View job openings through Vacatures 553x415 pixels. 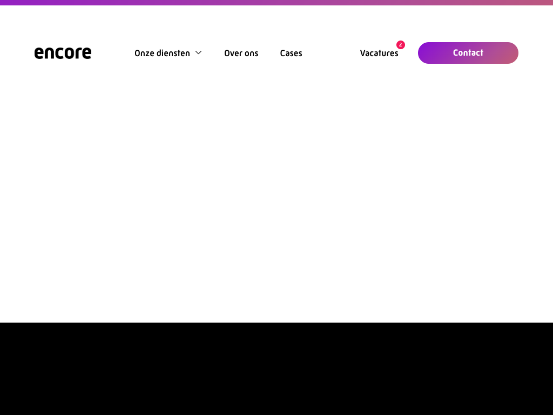click(x=379, y=53)
